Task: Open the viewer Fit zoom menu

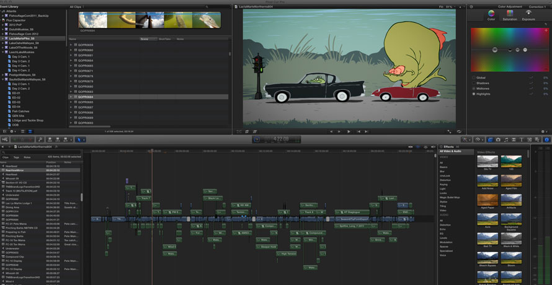Action: (446, 7)
